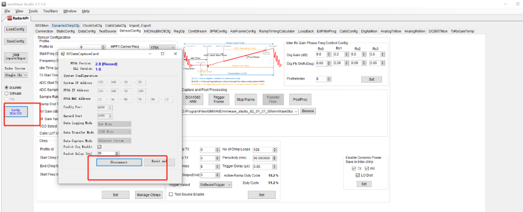Click the frame config Set button
This screenshot has width=523, height=212.
[x=261, y=195]
